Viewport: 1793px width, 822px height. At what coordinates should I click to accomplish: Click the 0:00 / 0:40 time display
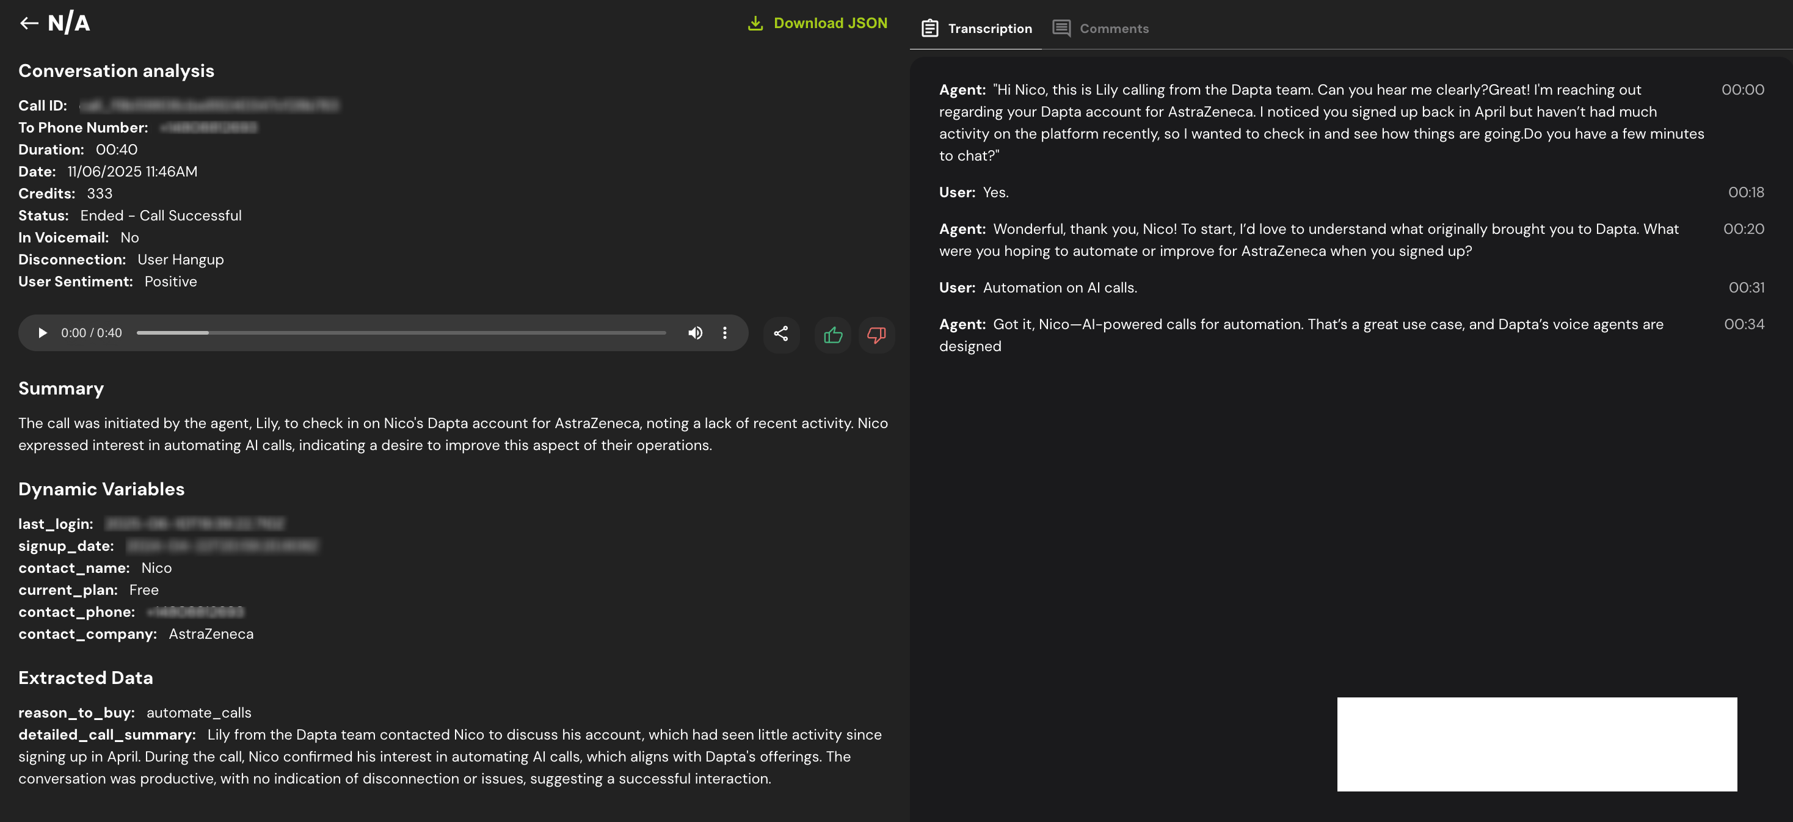coord(91,333)
